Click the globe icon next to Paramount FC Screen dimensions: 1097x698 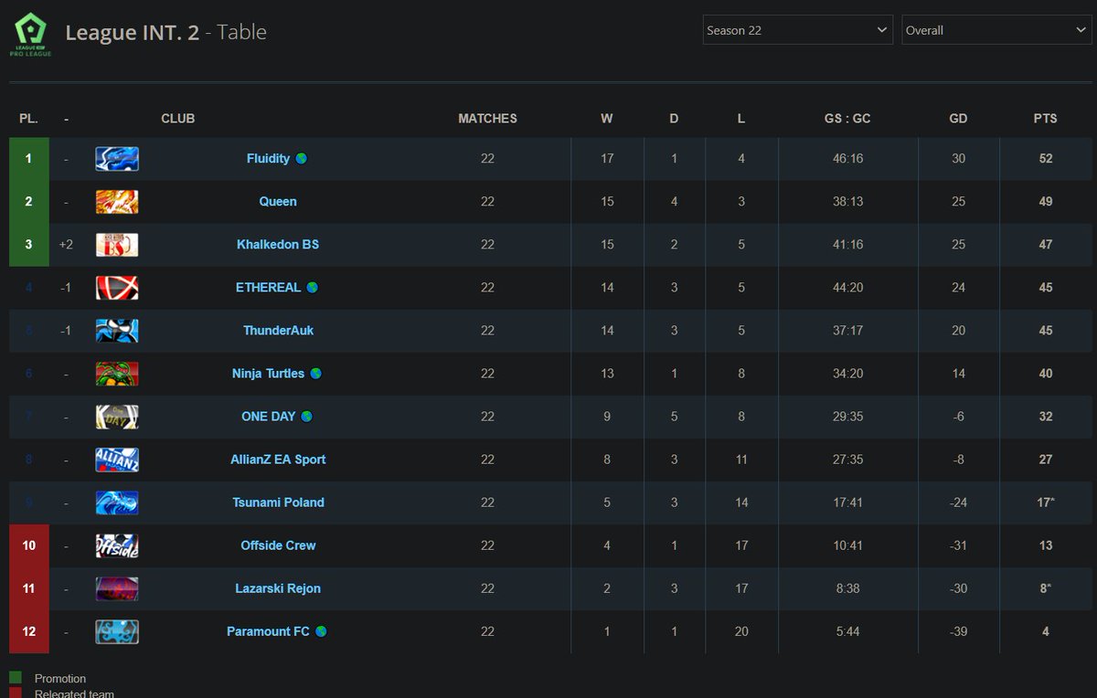322,631
